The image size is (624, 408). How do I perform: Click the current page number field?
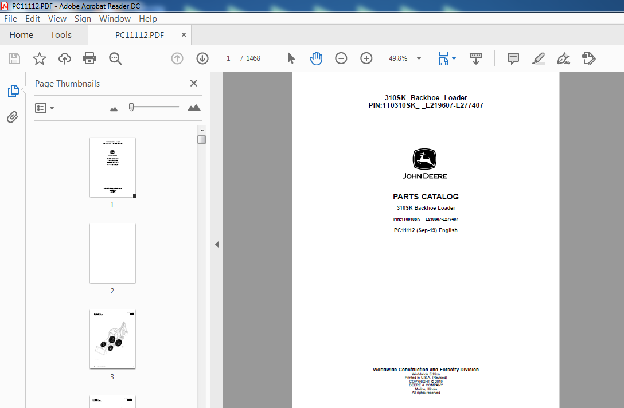tap(228, 58)
